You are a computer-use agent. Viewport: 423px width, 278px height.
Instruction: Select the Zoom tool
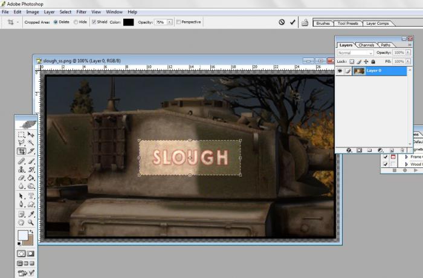point(31,222)
